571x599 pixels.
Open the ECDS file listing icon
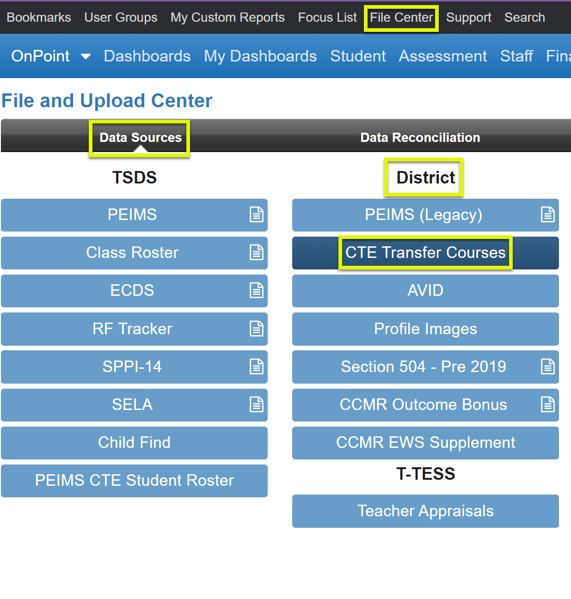(x=257, y=290)
